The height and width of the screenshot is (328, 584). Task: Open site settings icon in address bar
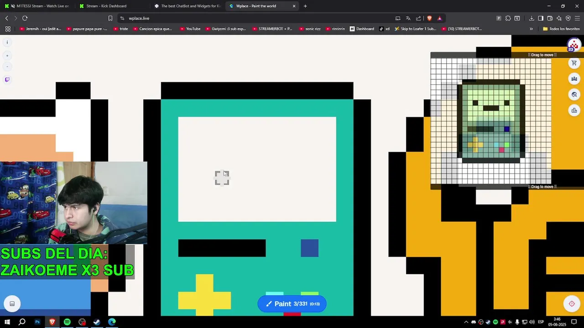coord(122,18)
